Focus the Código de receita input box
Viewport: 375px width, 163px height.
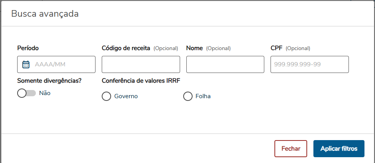coord(141,64)
